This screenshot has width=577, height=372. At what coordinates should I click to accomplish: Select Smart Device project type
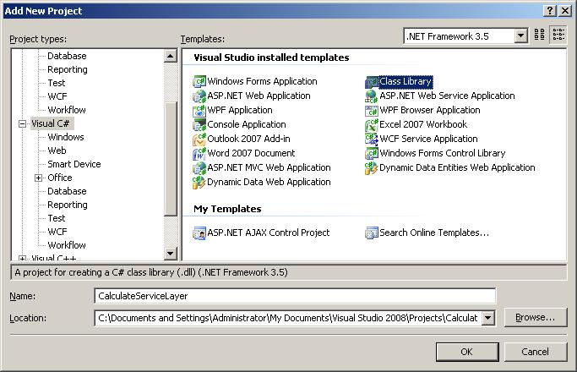(74, 164)
